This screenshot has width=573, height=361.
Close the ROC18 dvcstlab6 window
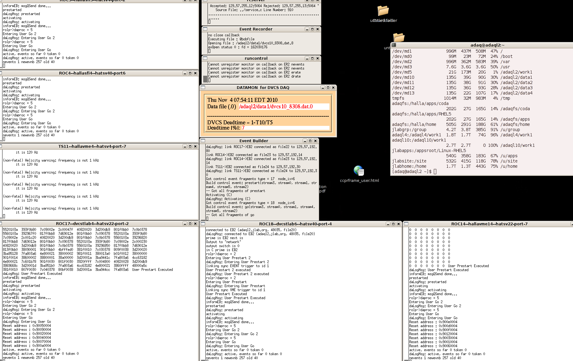398,224
